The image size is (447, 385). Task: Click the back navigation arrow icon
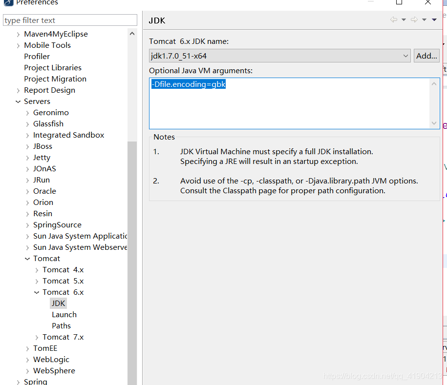[394, 20]
